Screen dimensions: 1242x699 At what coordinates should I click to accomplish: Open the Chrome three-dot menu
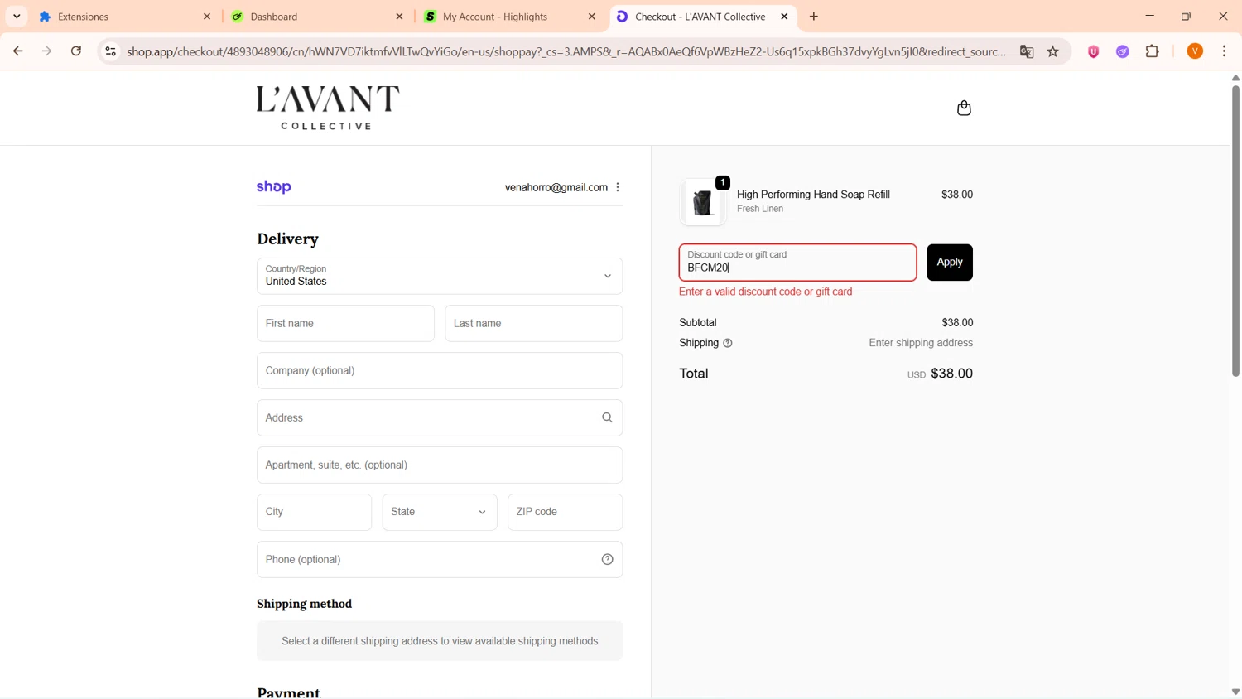click(x=1225, y=51)
